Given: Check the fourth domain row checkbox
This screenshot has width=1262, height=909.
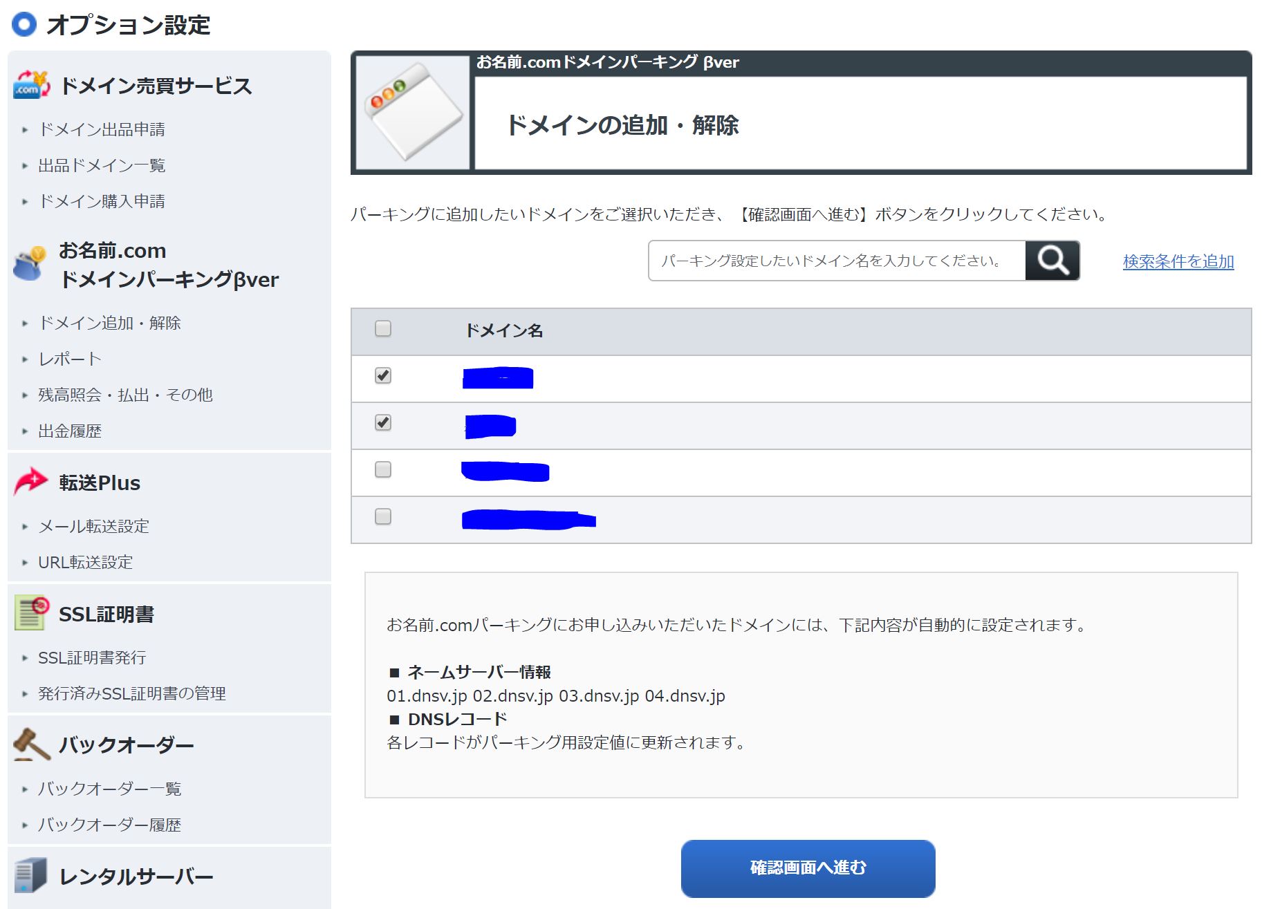Looking at the screenshot, I should pyautogui.click(x=382, y=516).
